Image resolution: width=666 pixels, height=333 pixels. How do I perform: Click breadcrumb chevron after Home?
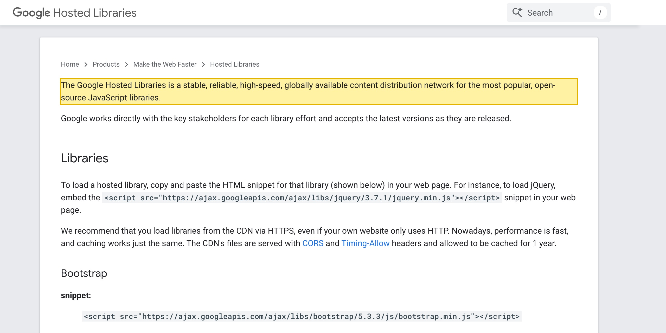[x=86, y=65]
